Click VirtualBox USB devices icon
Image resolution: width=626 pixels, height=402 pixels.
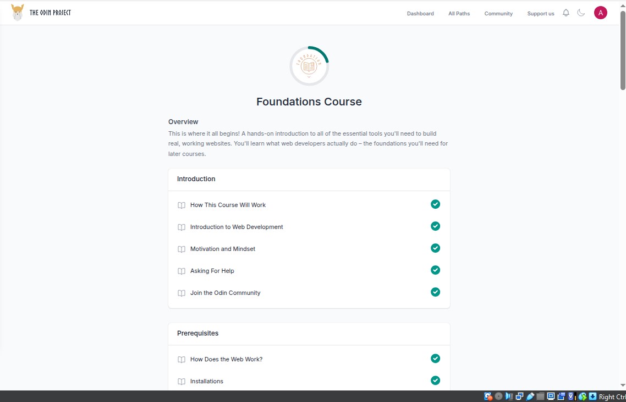pos(530,397)
